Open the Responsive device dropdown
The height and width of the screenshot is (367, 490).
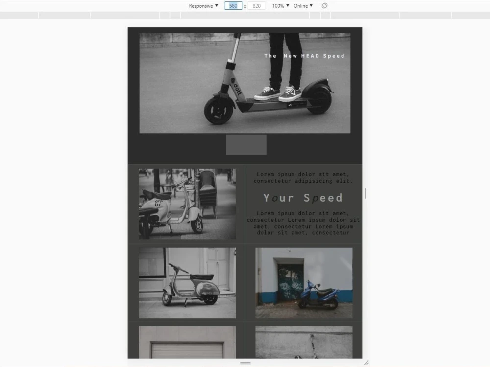203,6
